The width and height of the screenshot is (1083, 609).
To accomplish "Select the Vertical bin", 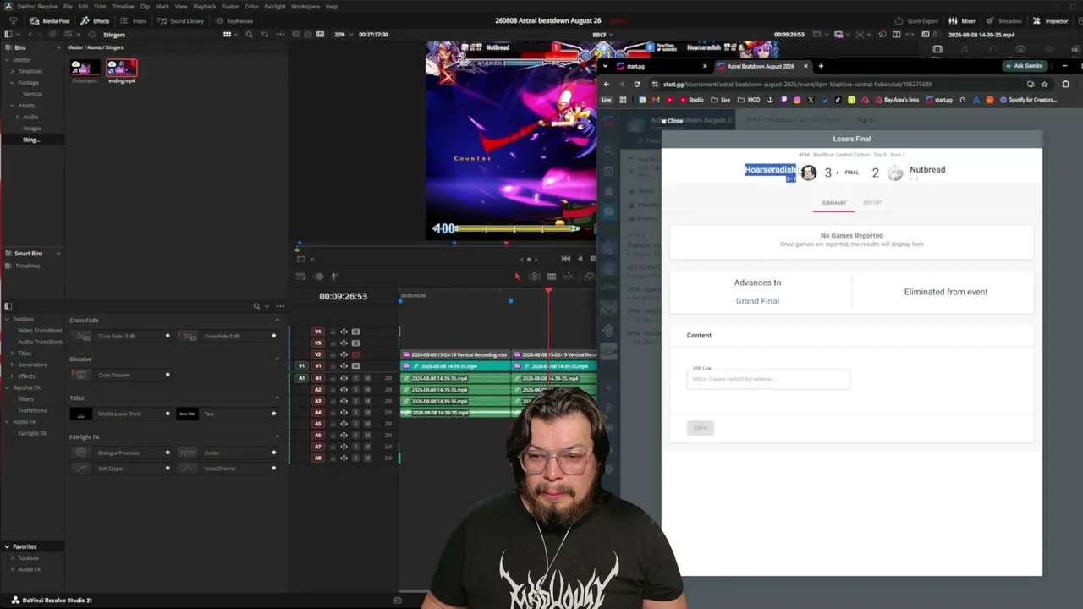I will click(x=33, y=94).
